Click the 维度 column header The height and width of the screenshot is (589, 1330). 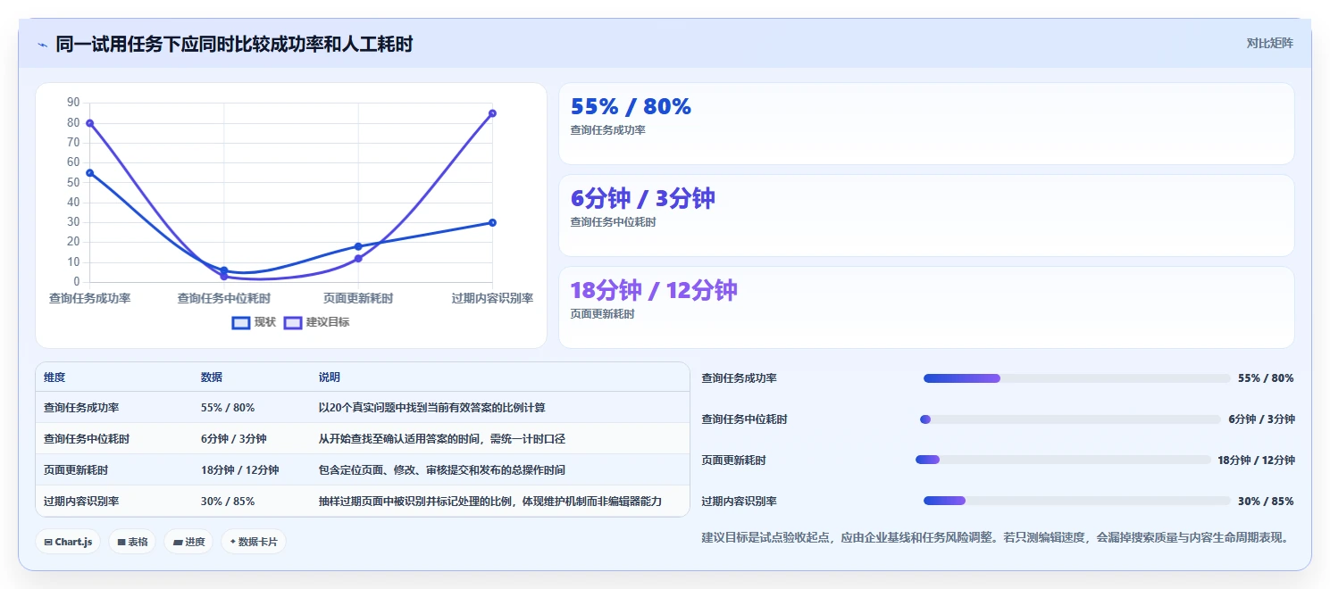(54, 377)
